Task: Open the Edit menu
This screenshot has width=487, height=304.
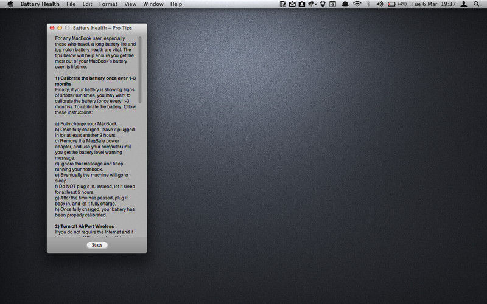Action: 87,4
